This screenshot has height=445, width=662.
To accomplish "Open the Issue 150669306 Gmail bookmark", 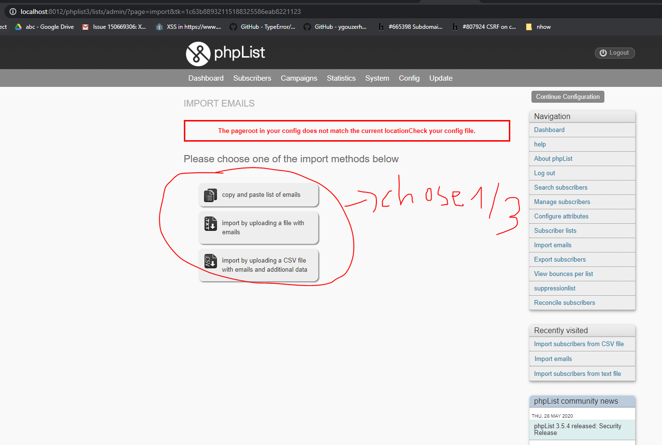I will coord(114,27).
